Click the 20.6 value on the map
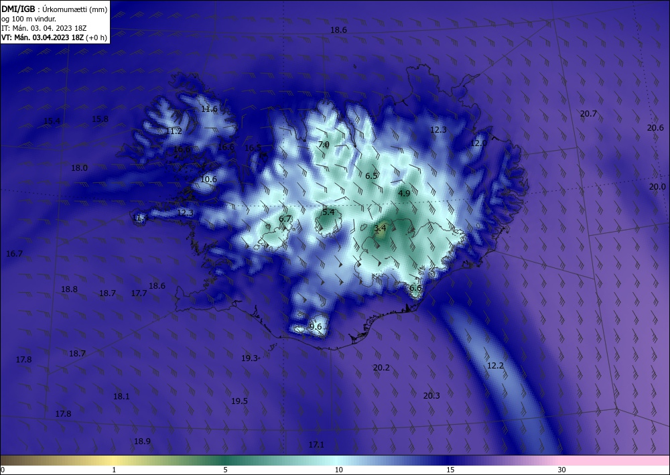The height and width of the screenshot is (475, 670). (x=655, y=128)
